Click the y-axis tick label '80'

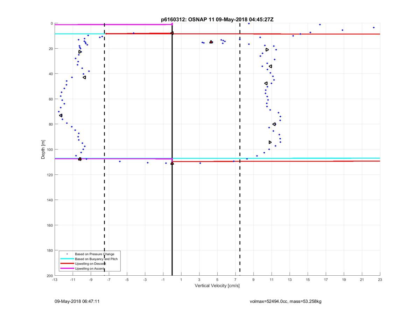point(51,124)
